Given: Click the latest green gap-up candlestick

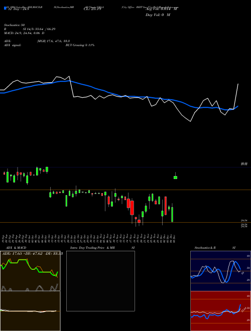Looking at the screenshot, I should coord(175,178).
